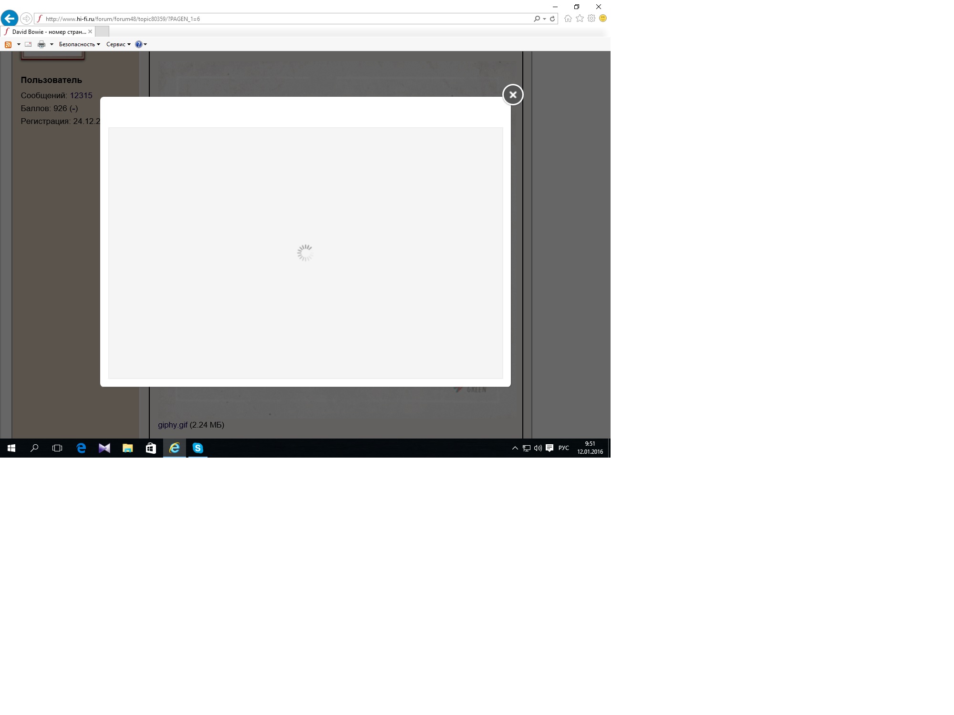
Task: Close the image lightbox popup
Action: coord(513,94)
